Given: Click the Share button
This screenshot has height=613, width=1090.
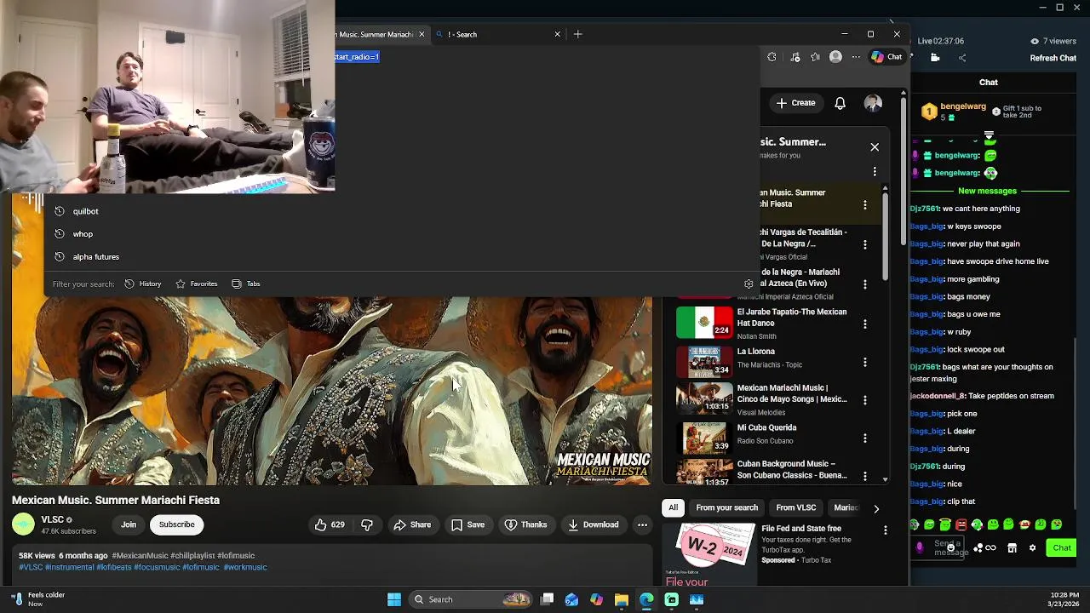Looking at the screenshot, I should tap(412, 524).
